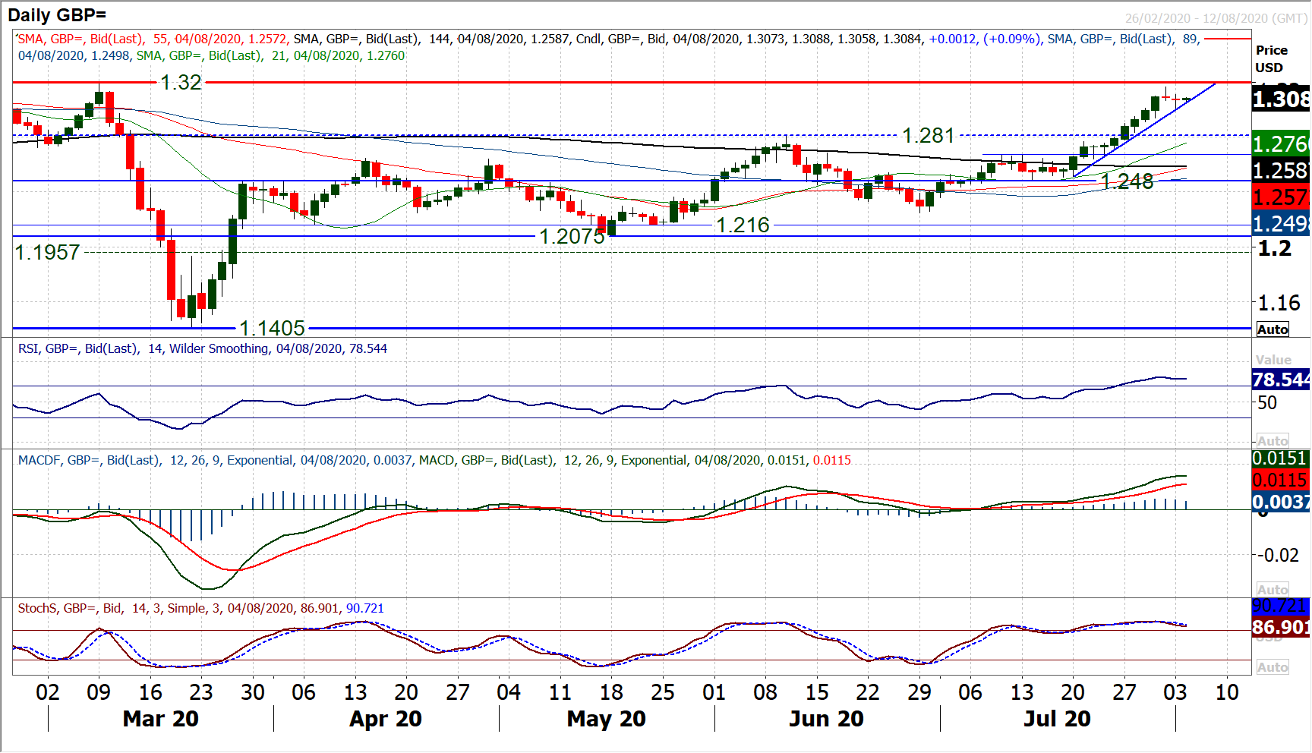
Task: Open the RSI Wilder Smoothing indicator legend
Action: [x=203, y=348]
